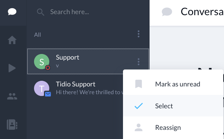Open the Visitors people icon
The image size is (224, 139).
point(12,96)
